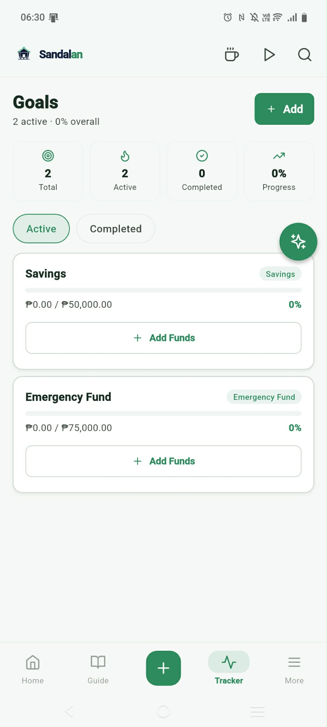327x727 pixels.
Task: Go to Home in bottom navigation
Action: pyautogui.click(x=33, y=669)
